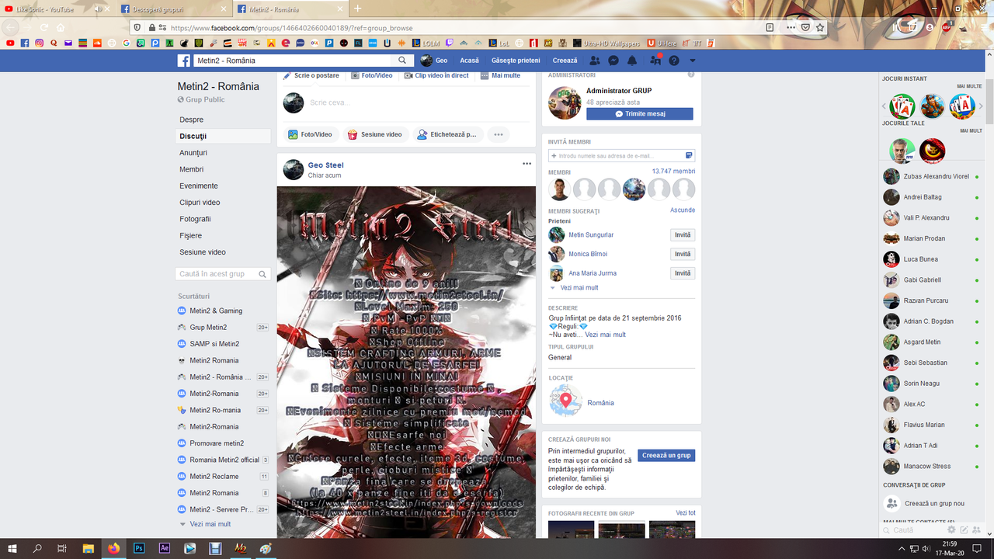Image resolution: width=994 pixels, height=559 pixels.
Task: Click the Geo profile link in Facebook header
Action: click(434, 61)
